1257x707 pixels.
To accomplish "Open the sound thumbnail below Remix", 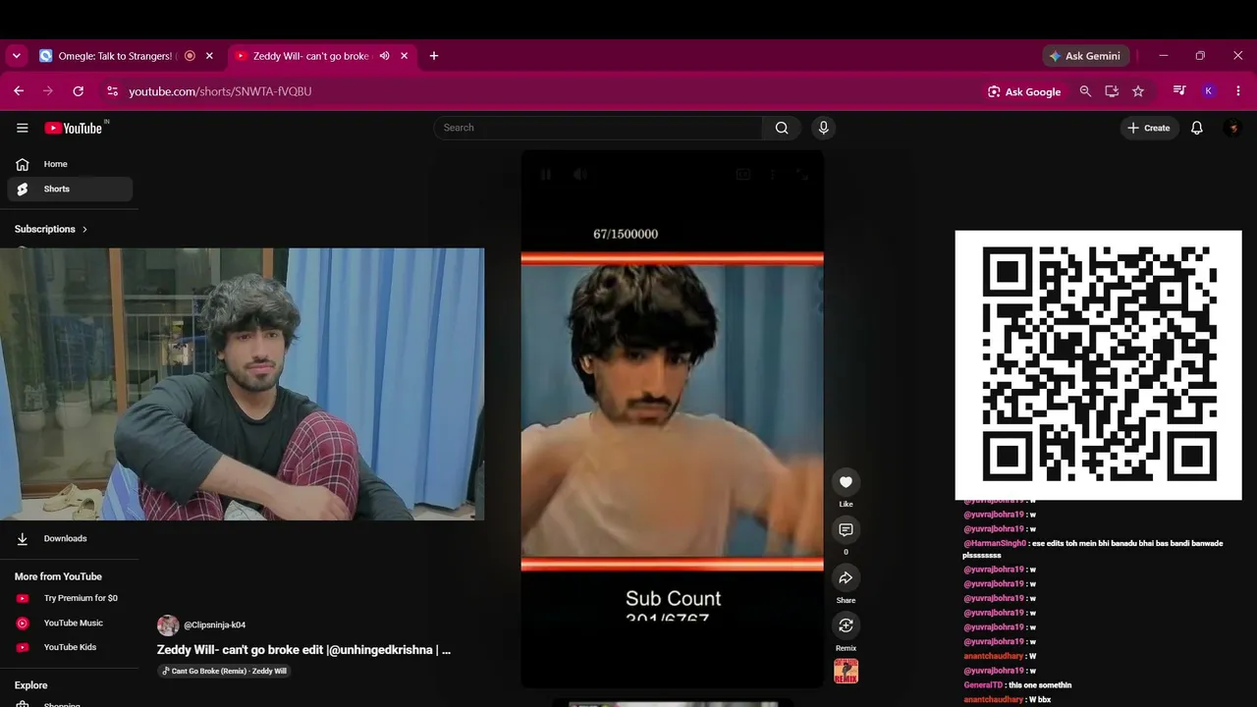I will click(846, 672).
